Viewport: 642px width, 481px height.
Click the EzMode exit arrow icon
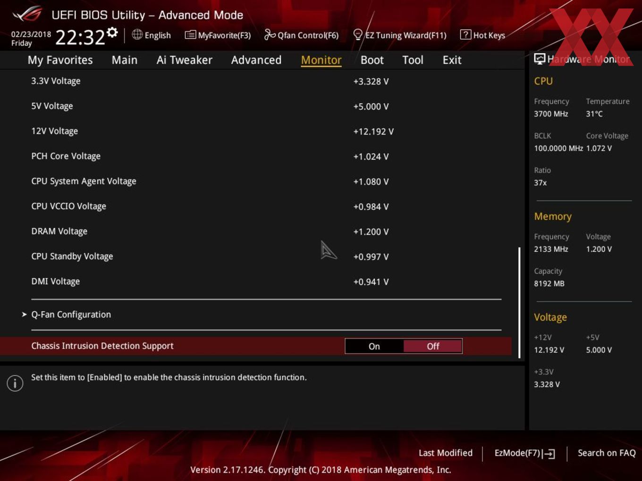click(549, 454)
